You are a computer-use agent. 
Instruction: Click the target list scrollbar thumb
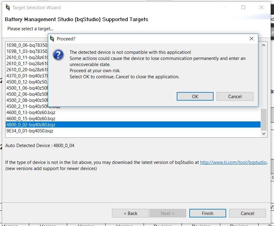click(264, 120)
